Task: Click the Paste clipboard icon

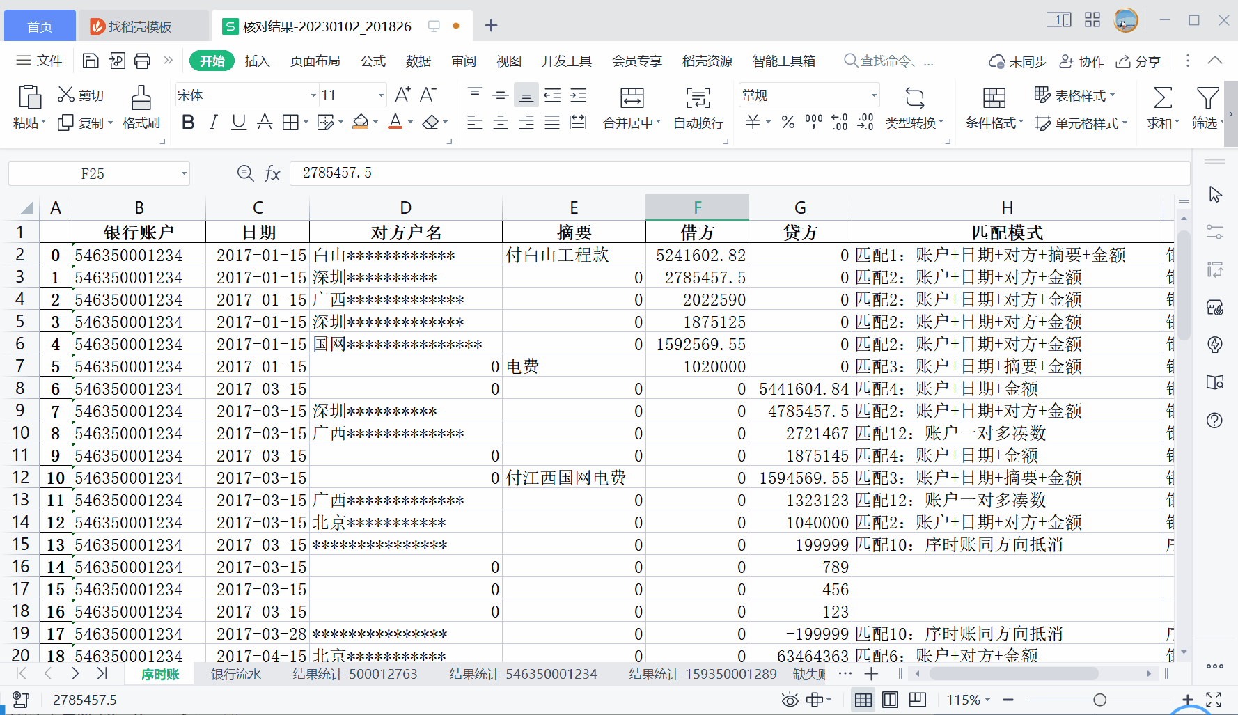Action: (29, 97)
